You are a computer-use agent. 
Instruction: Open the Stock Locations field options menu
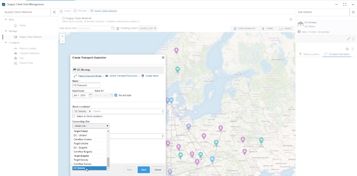point(163,112)
